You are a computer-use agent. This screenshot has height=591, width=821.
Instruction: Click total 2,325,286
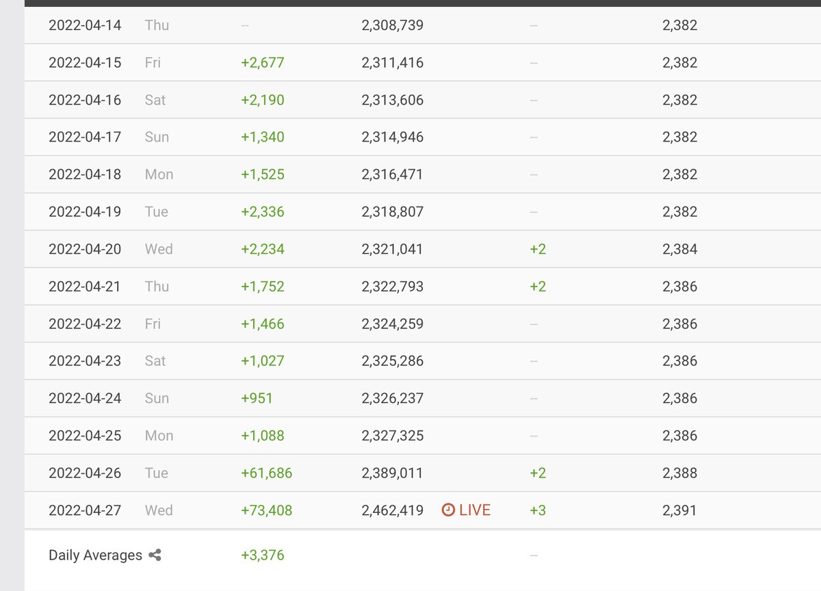(393, 361)
